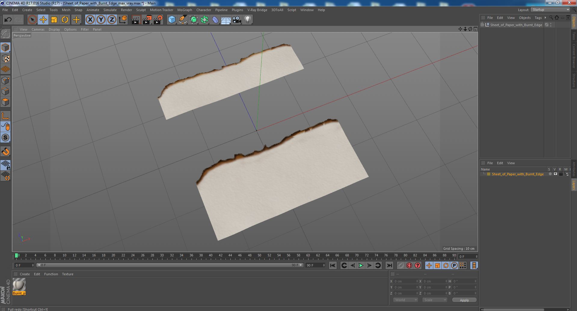
Task: Open the Content Browser side tab
Action: click(574, 56)
